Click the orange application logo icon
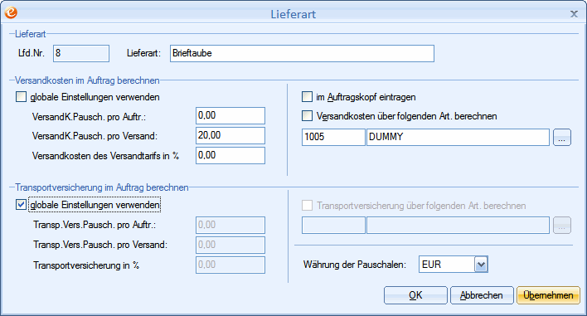 11,12
